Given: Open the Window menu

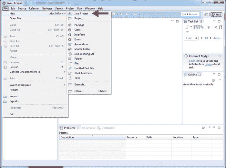Looking at the screenshot, I should point(90,8).
